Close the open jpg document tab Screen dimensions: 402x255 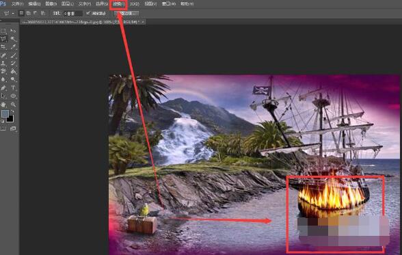(143, 22)
